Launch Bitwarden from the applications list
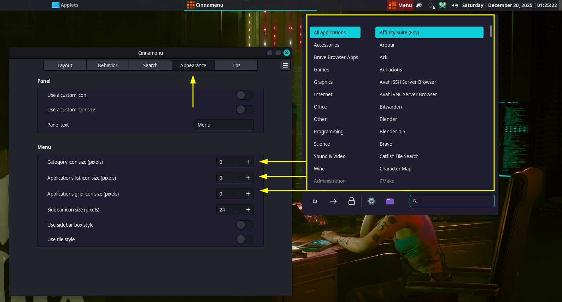562x302 pixels. (x=391, y=107)
